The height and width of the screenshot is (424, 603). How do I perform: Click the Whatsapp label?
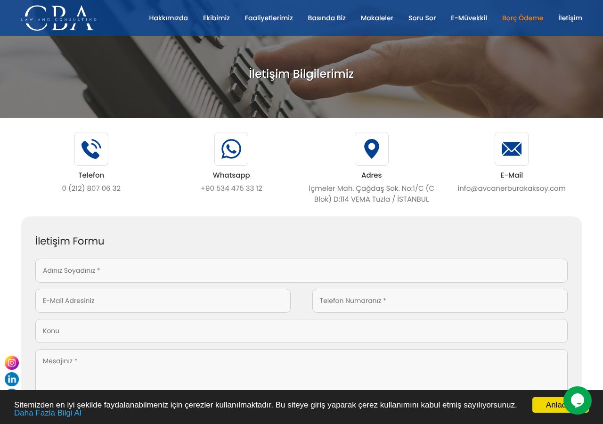coord(231,175)
